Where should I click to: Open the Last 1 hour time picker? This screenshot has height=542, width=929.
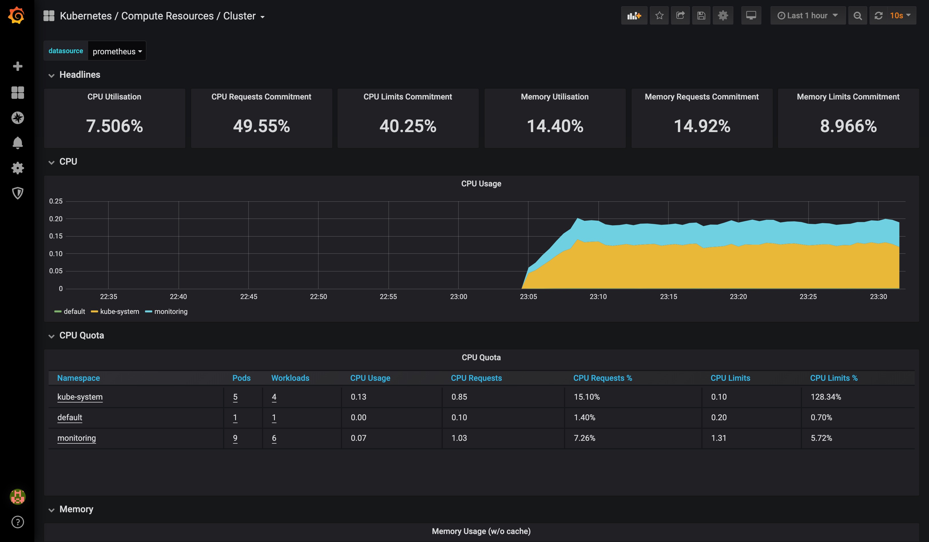pyautogui.click(x=808, y=15)
